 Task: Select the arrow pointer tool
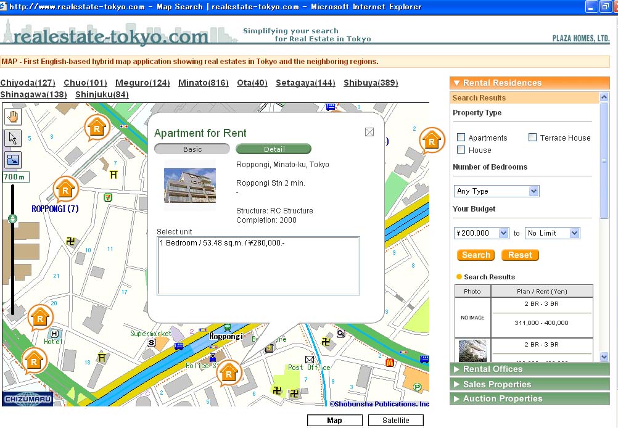click(13, 138)
